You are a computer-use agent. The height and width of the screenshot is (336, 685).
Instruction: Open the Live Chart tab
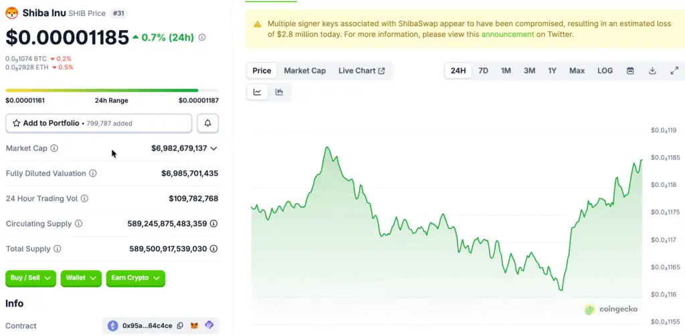pos(361,71)
